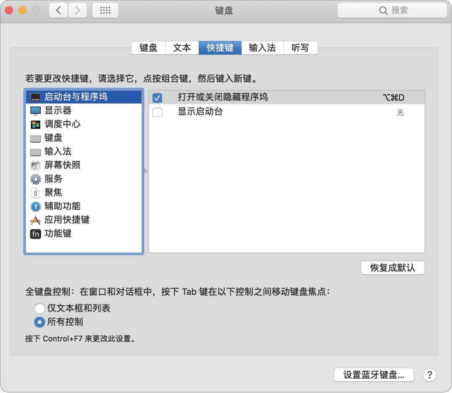Click the app icon beside 应用快捷键

tap(35, 220)
